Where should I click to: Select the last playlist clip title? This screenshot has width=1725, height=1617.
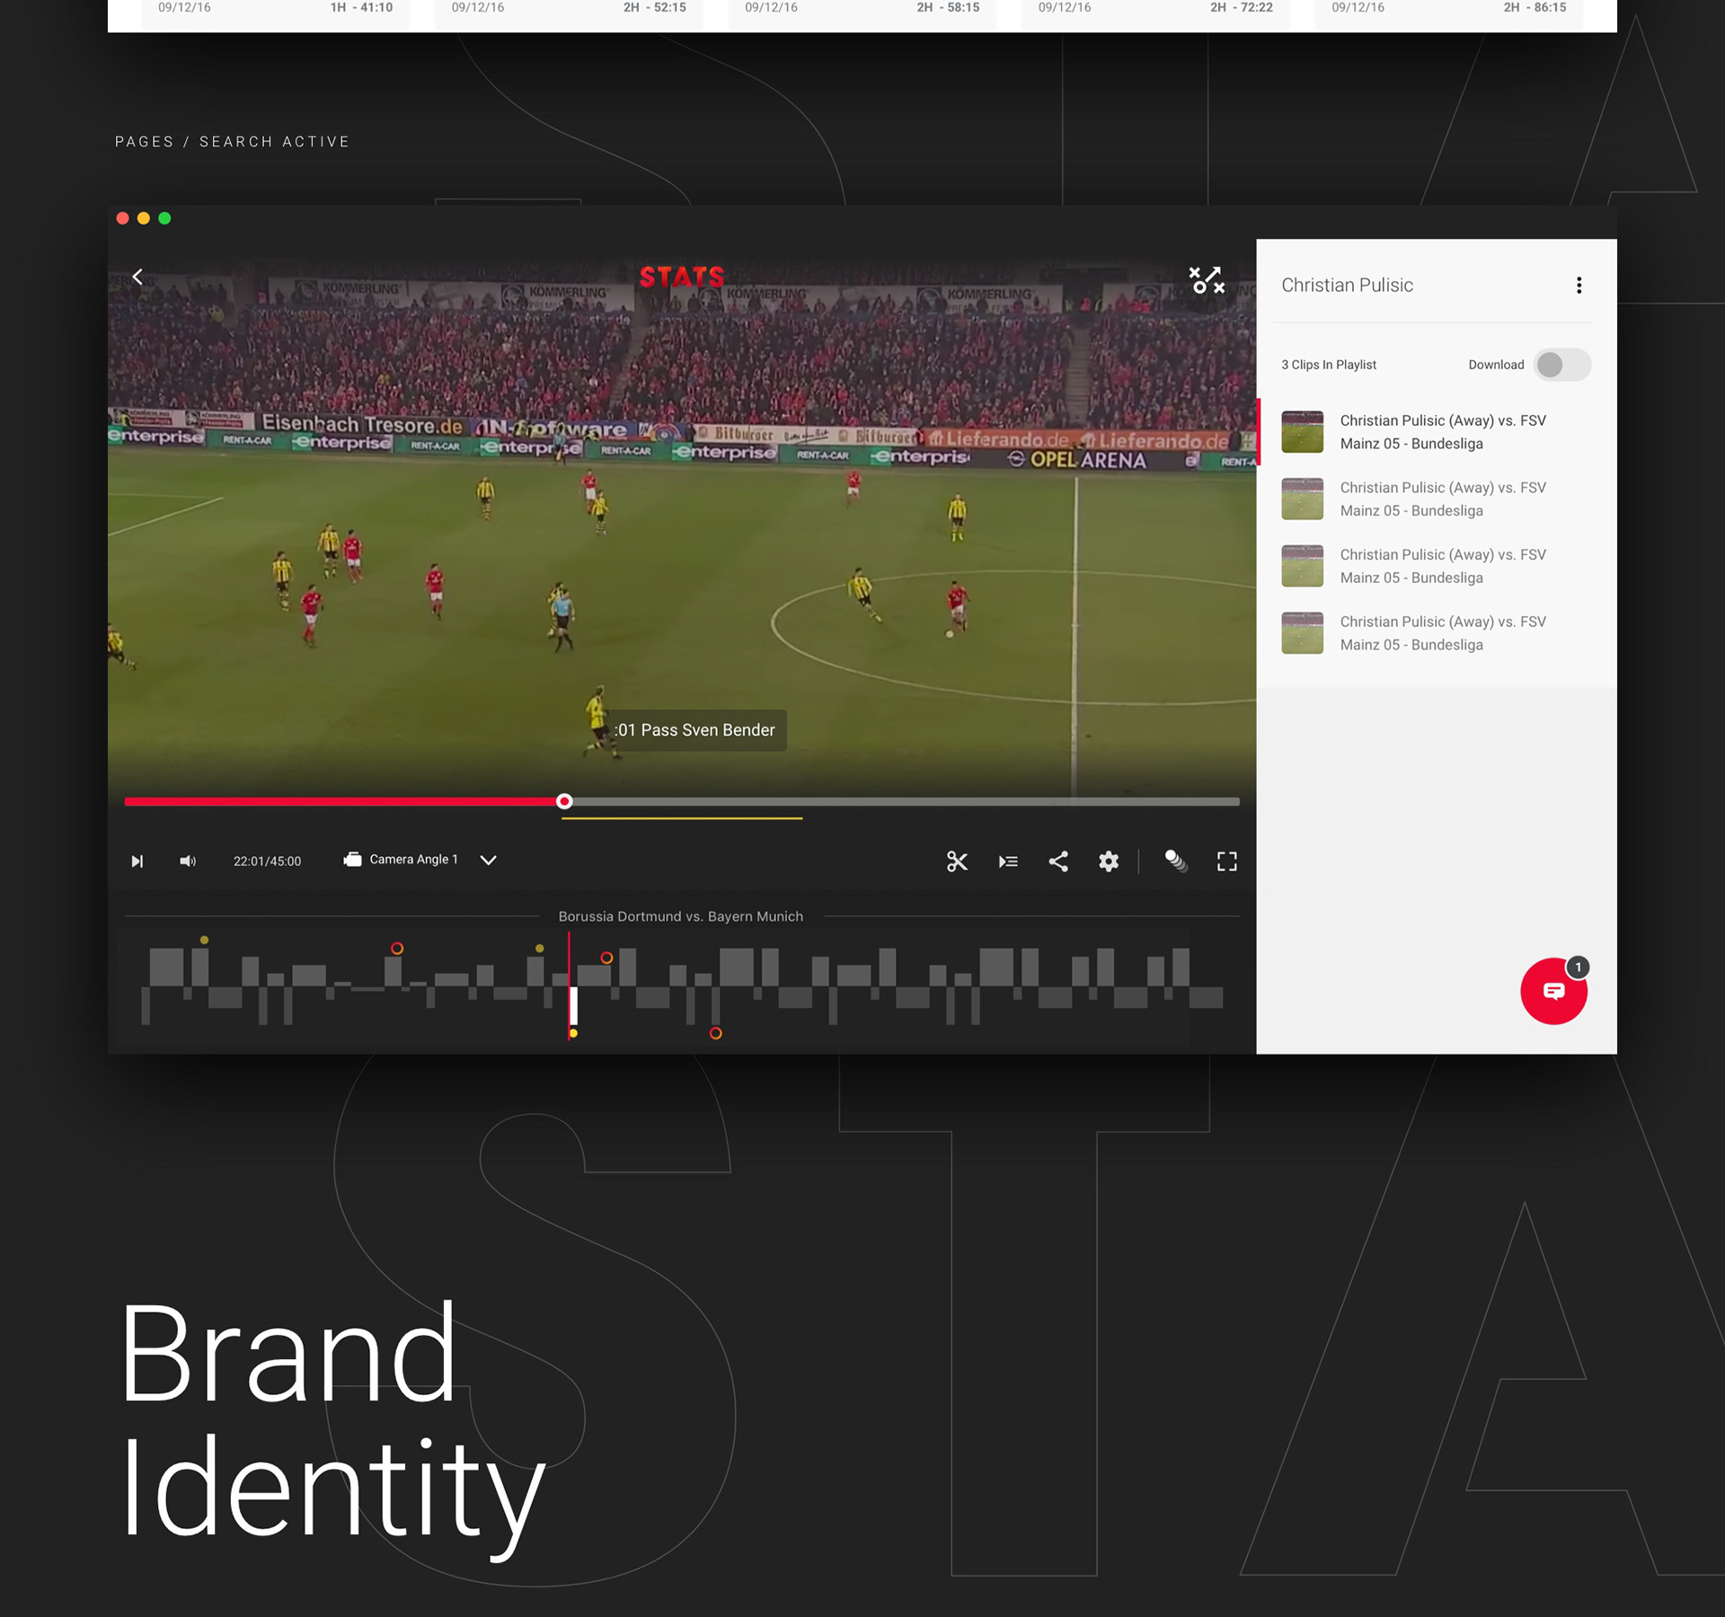(1443, 633)
